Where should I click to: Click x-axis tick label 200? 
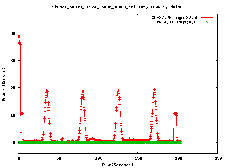pyautogui.click(x=179, y=158)
